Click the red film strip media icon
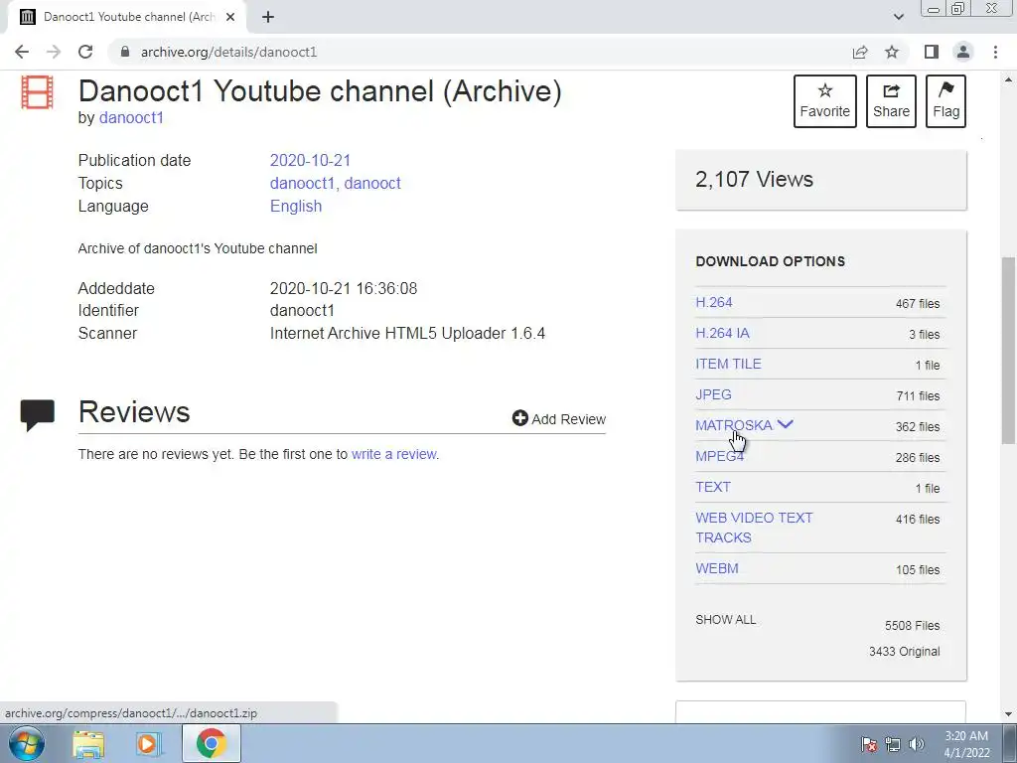The image size is (1017, 763). (37, 92)
